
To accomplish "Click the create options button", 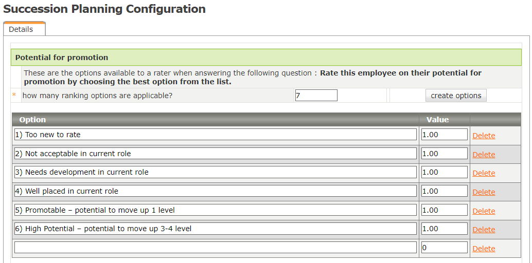I will click(x=456, y=96).
